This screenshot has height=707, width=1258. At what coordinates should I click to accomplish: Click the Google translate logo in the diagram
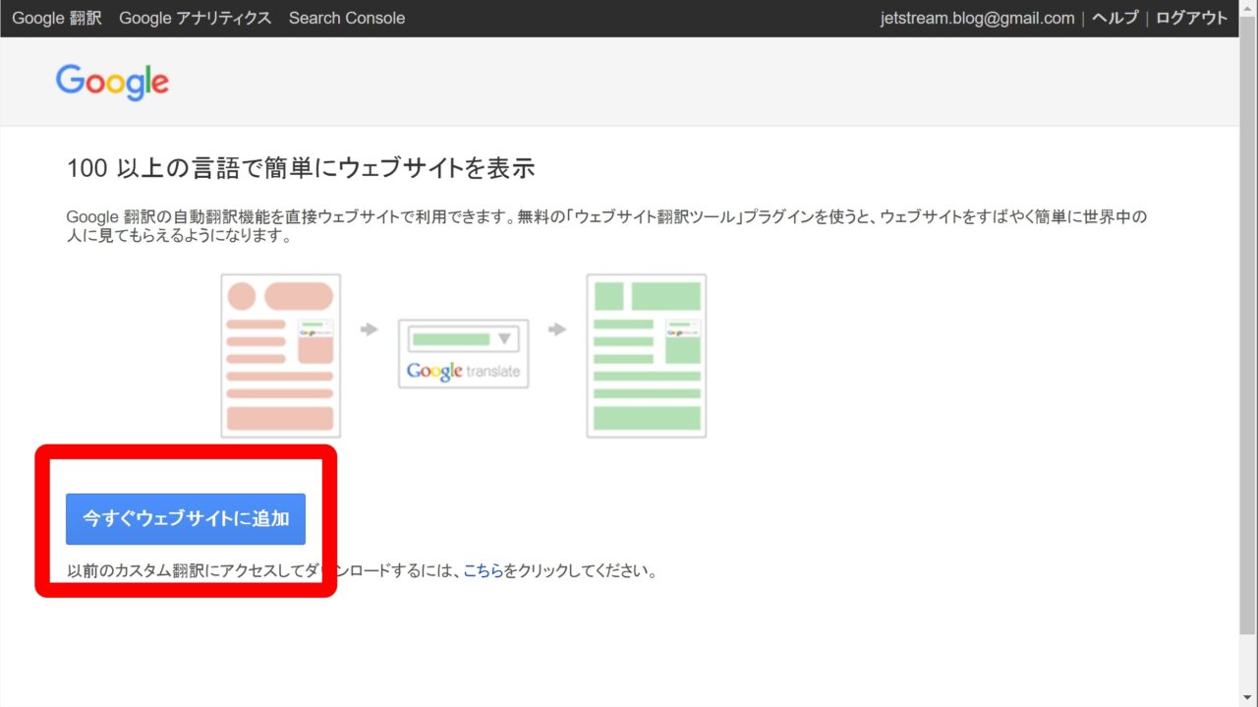pos(463,372)
